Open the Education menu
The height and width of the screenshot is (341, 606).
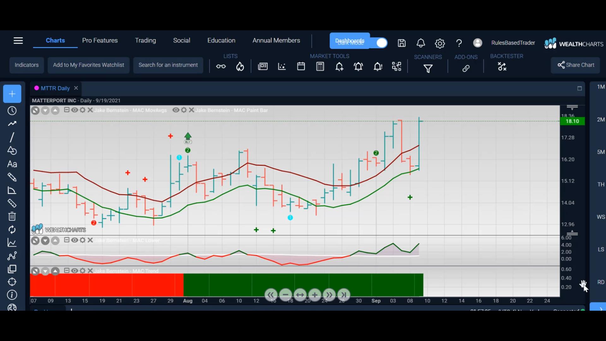pos(221,40)
